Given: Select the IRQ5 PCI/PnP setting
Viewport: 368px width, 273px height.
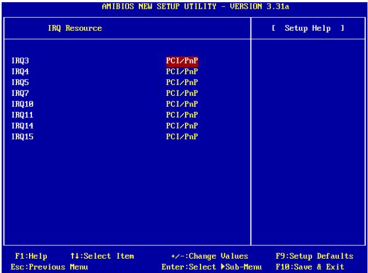Looking at the screenshot, I should [x=182, y=82].
